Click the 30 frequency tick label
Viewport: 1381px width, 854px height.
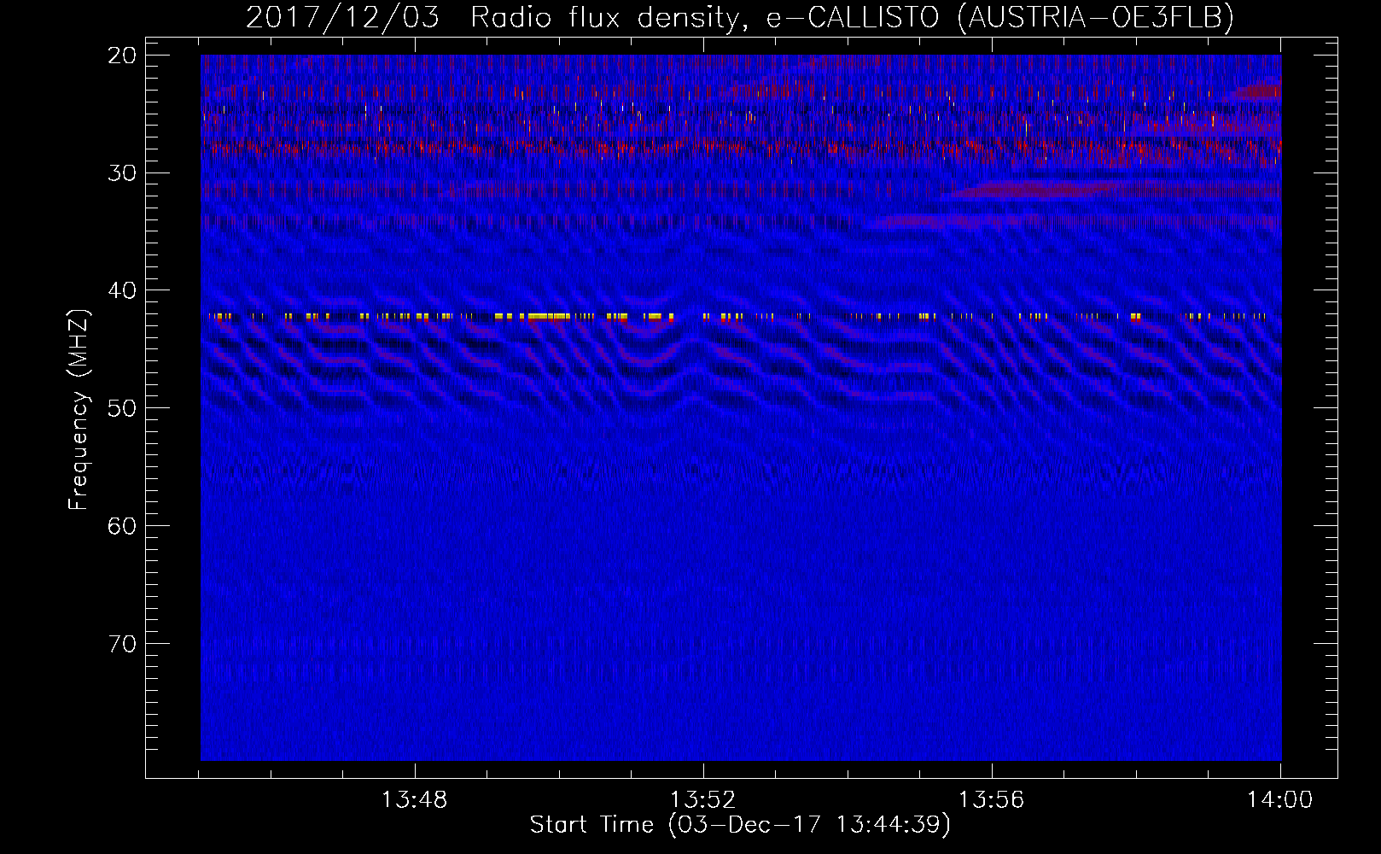pyautogui.click(x=123, y=173)
